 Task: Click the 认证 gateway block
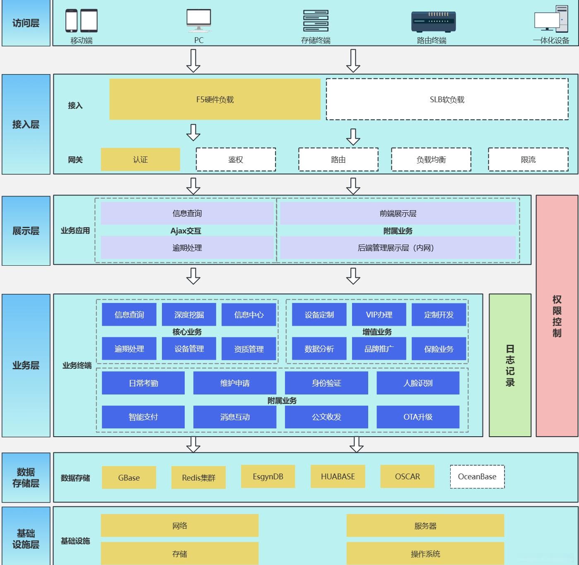click(140, 159)
